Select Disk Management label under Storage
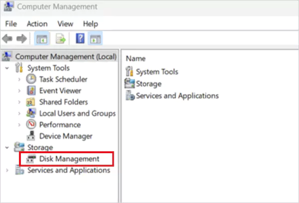299x203 pixels. tap(69, 159)
